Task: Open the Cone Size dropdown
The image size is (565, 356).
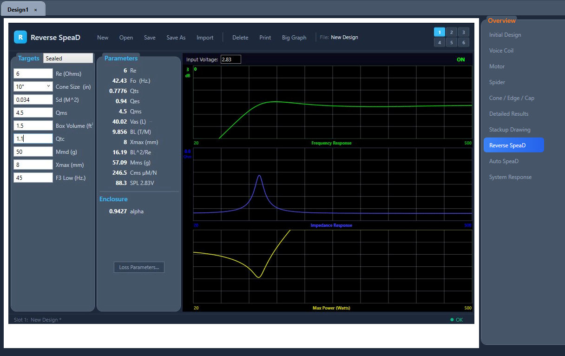Action: (33, 86)
